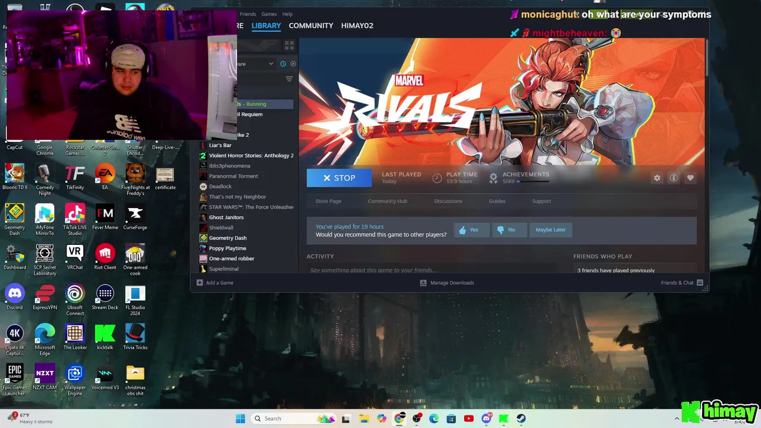Open game info icon beside settings gear

pos(674,178)
